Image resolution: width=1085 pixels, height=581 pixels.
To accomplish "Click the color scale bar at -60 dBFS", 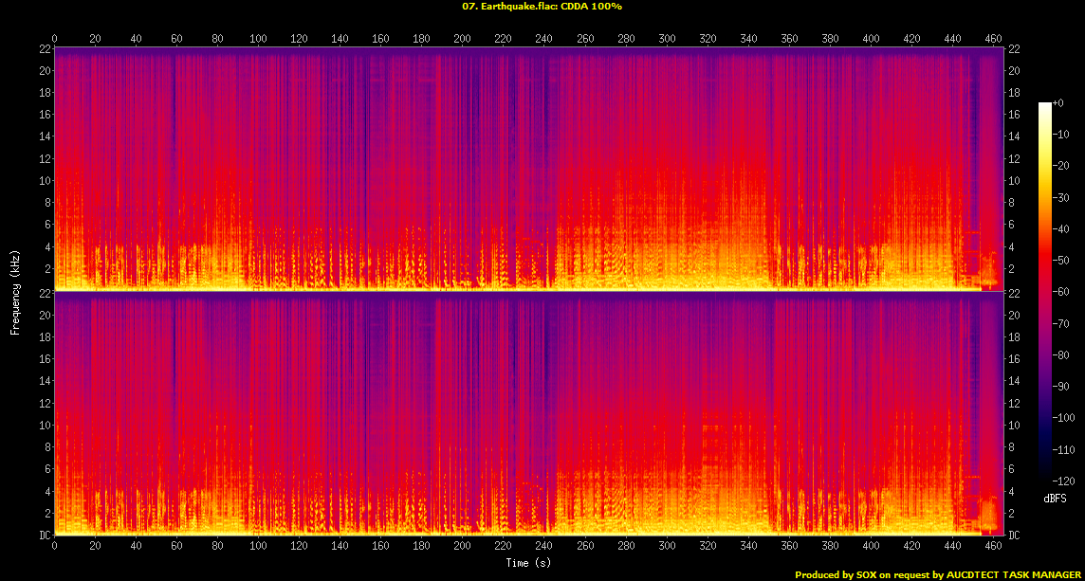I will pyautogui.click(x=1044, y=293).
